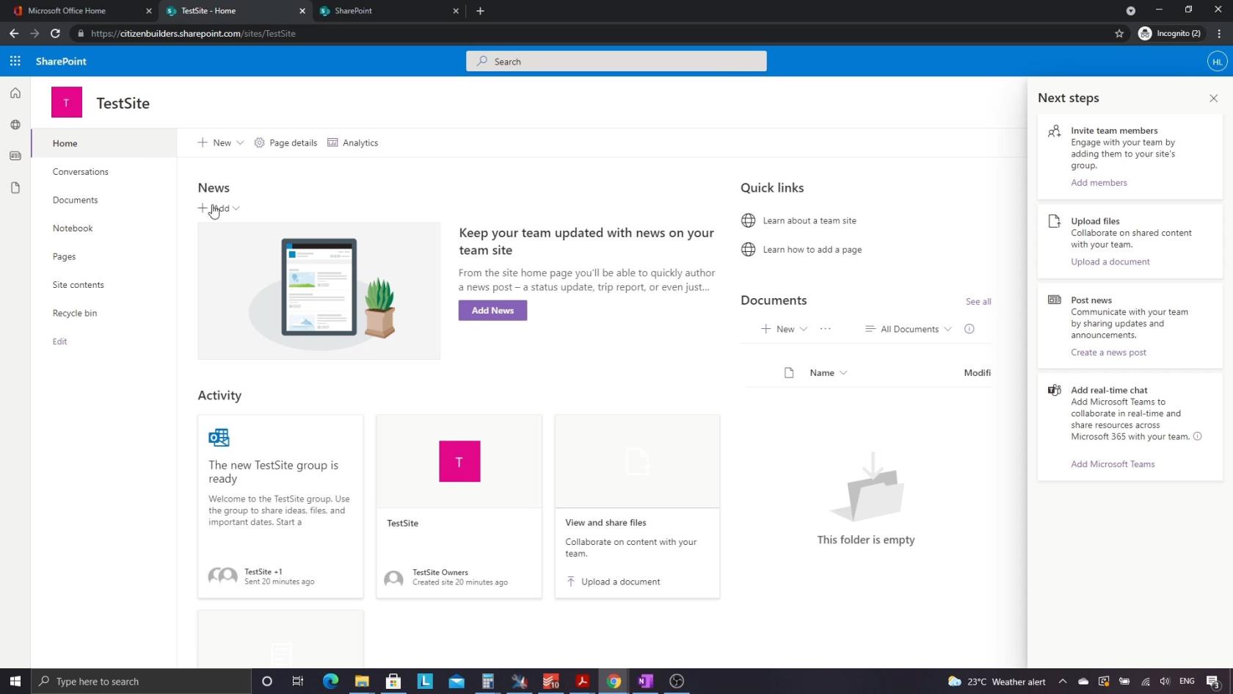Open My sites globe icon in app bar
This screenshot has height=694, width=1233.
(15, 125)
